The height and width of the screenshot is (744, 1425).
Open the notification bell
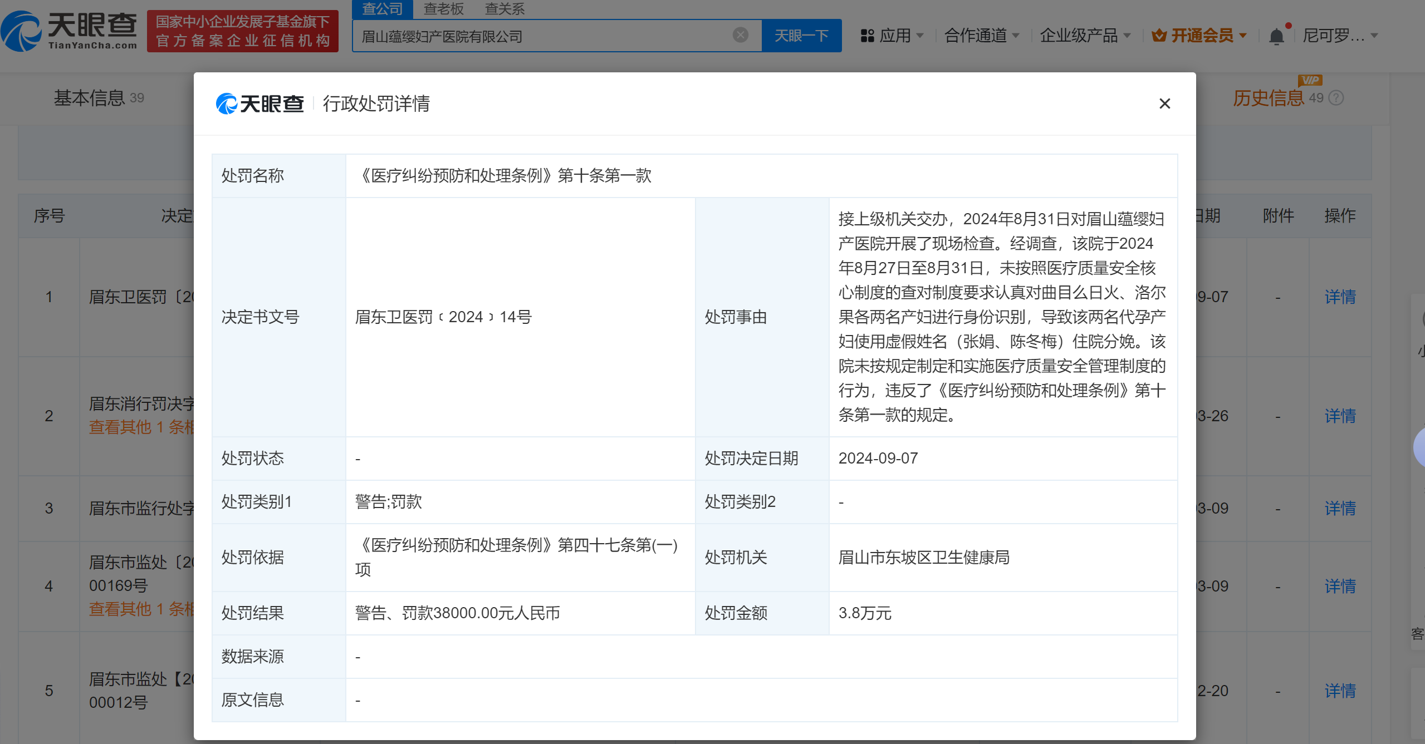pyautogui.click(x=1276, y=37)
